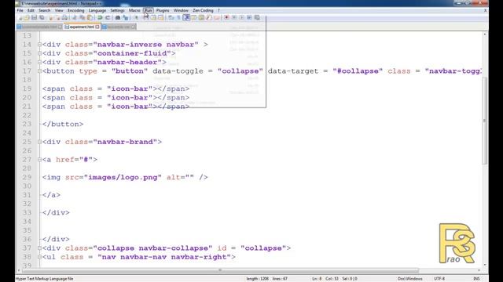Click the UTF-8 status bar entry
503x282 pixels.
click(x=439, y=279)
